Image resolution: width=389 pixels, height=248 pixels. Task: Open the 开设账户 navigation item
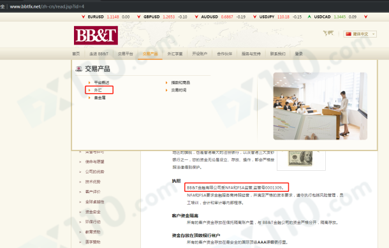tap(200, 54)
